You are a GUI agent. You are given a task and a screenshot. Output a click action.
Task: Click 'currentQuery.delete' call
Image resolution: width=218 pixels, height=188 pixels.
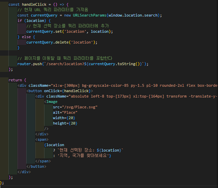(48, 42)
